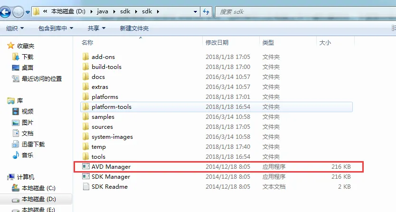The height and width of the screenshot is (212, 396).
Task: Select the samples folder icon
Action: pyautogui.click(x=85, y=116)
